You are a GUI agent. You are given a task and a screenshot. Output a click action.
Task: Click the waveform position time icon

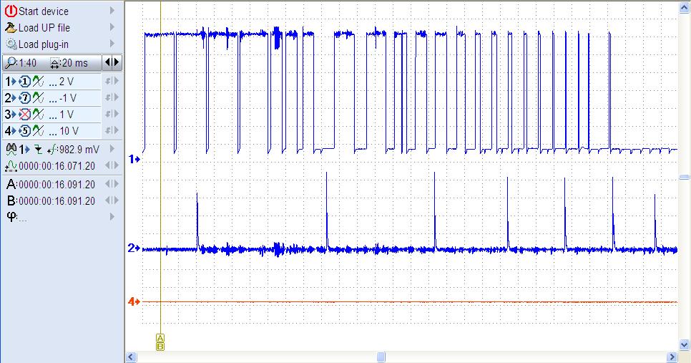(x=11, y=166)
